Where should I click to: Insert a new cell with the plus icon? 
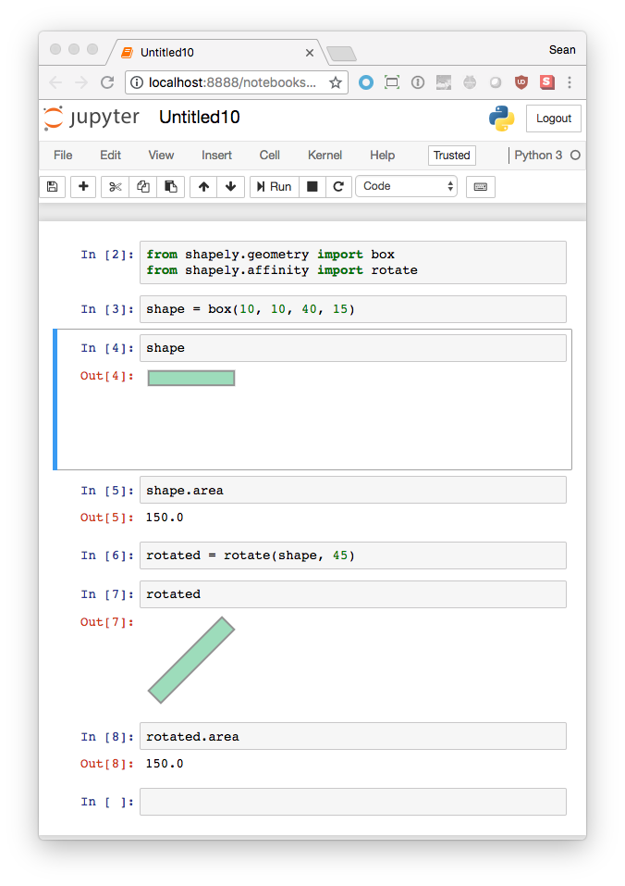82,186
